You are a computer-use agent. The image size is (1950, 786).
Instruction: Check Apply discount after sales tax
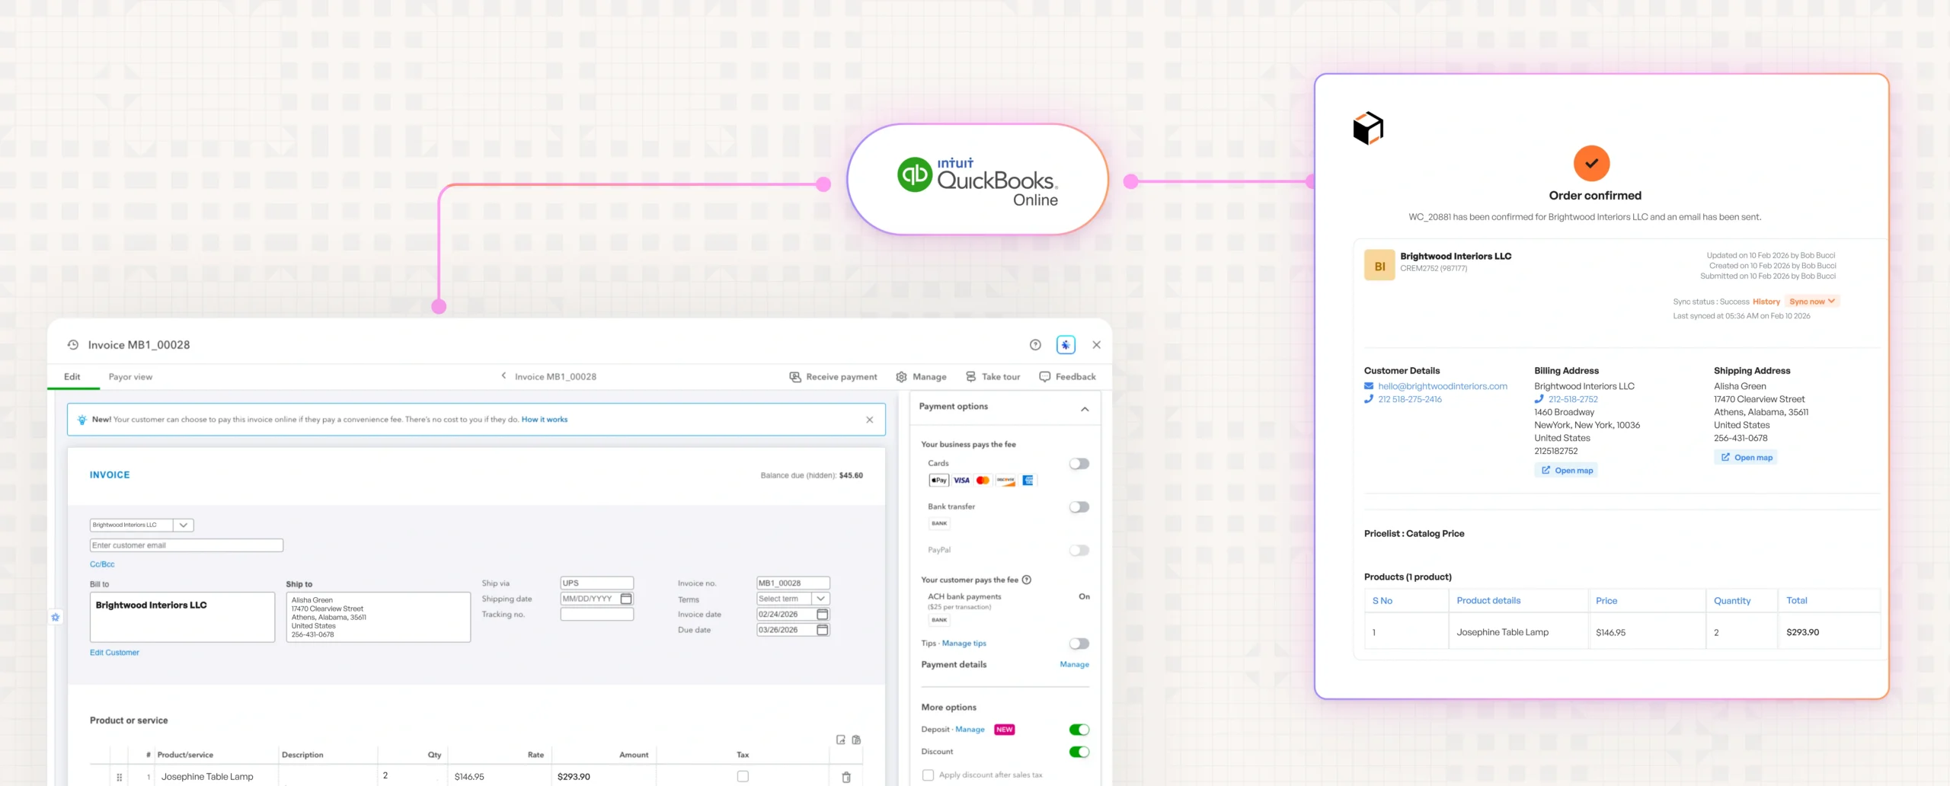928,775
